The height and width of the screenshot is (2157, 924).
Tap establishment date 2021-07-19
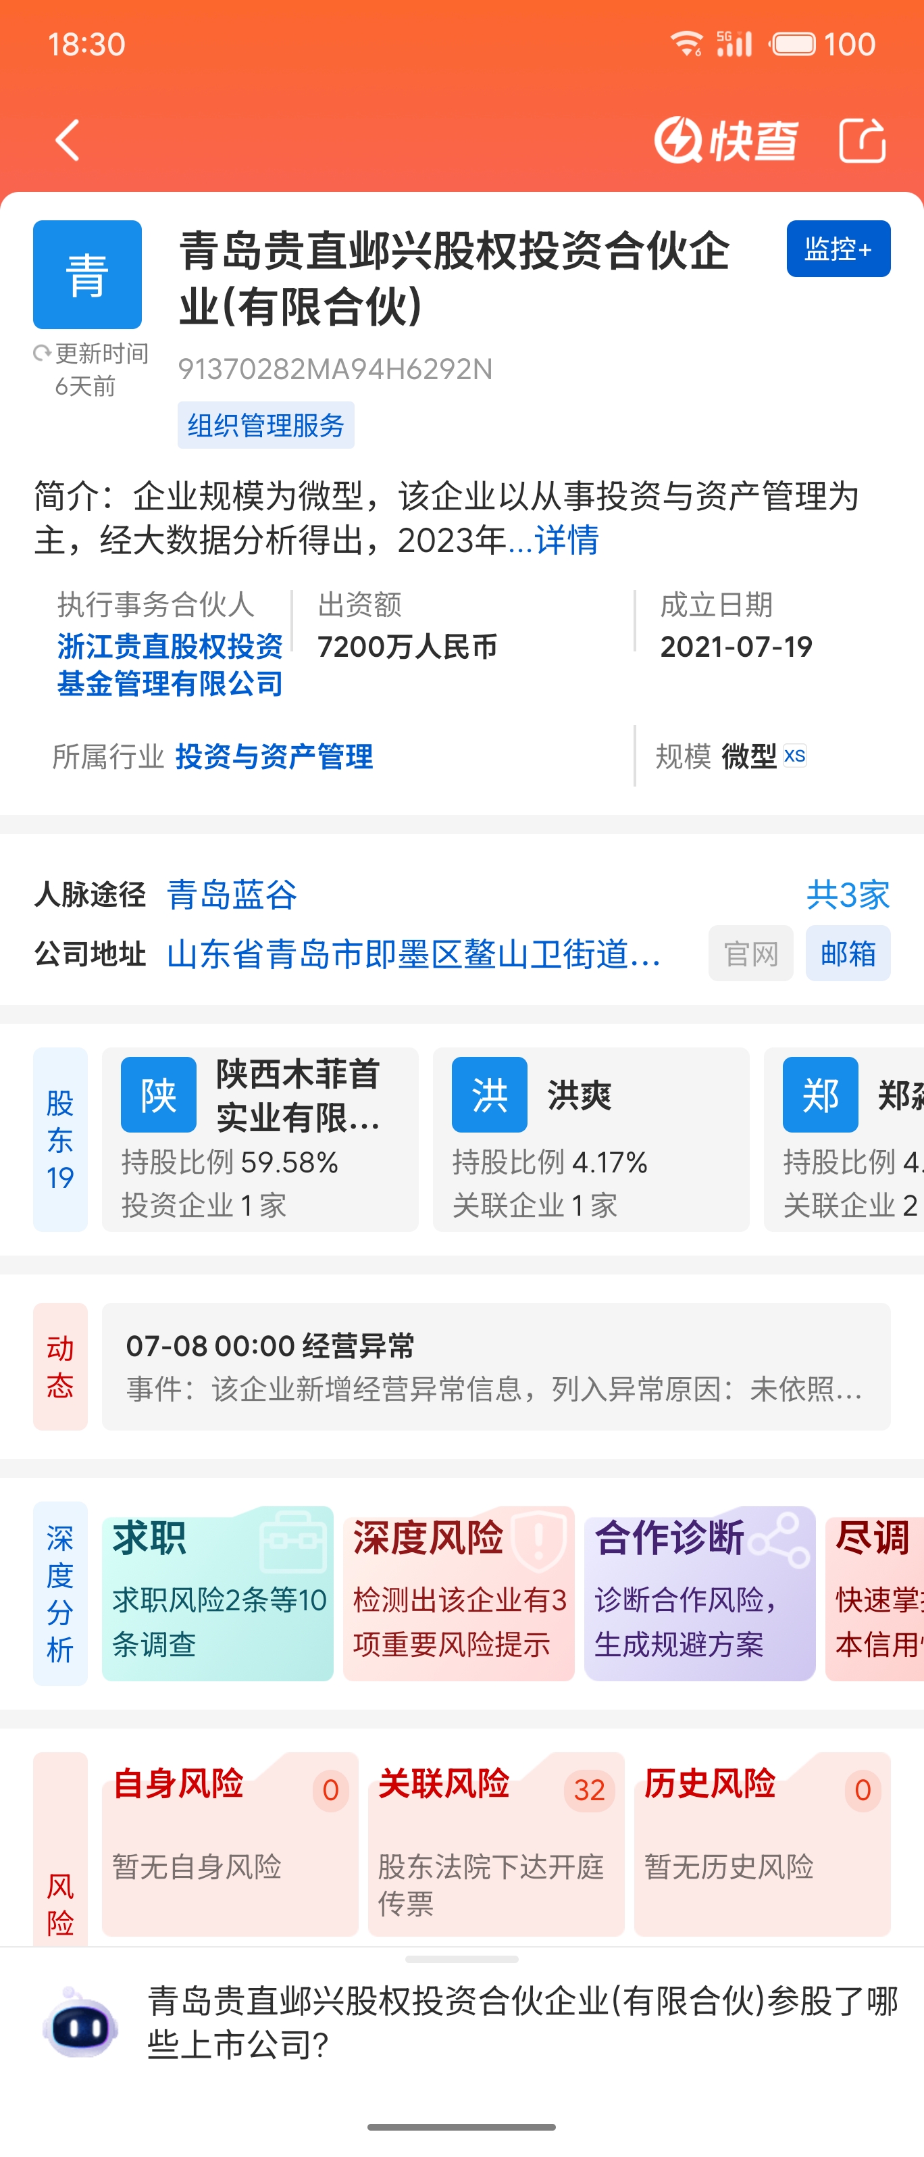click(736, 647)
